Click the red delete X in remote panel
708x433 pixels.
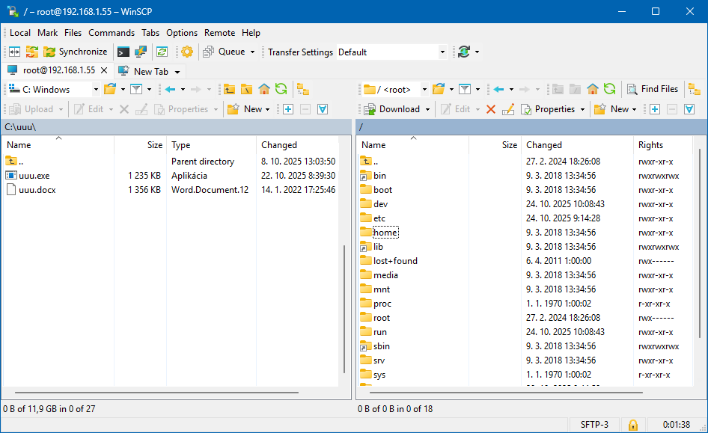point(491,109)
